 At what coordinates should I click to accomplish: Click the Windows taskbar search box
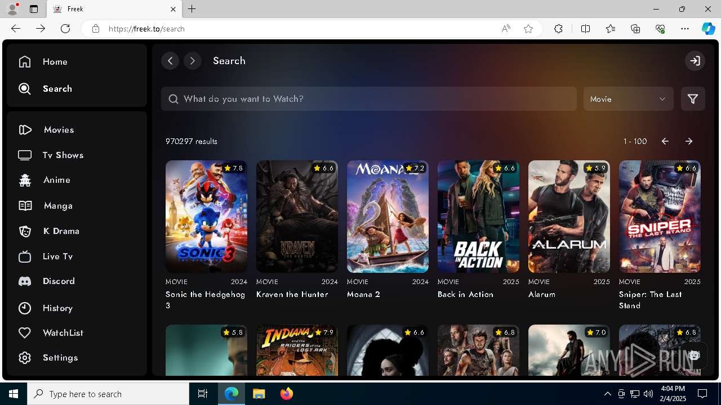[108, 394]
